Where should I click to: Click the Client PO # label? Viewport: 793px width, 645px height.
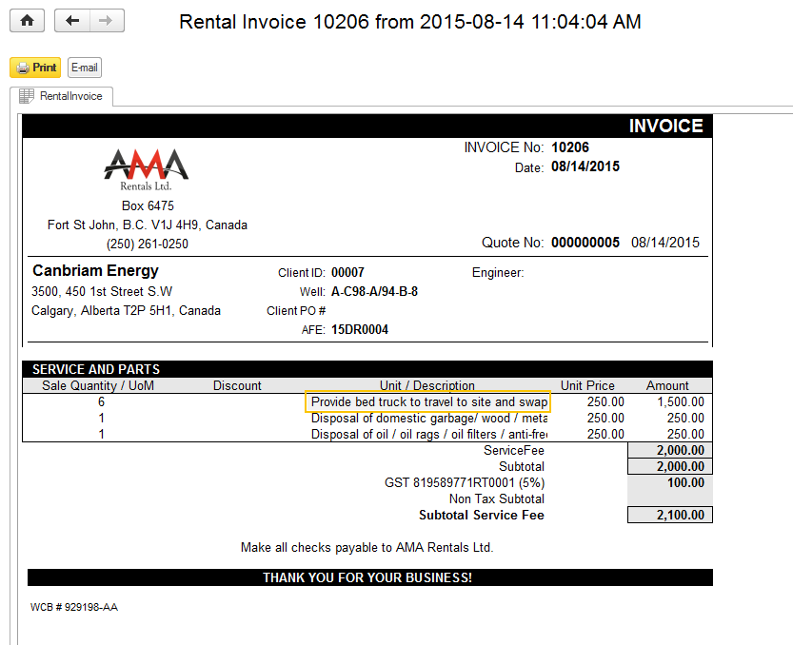pos(296,311)
